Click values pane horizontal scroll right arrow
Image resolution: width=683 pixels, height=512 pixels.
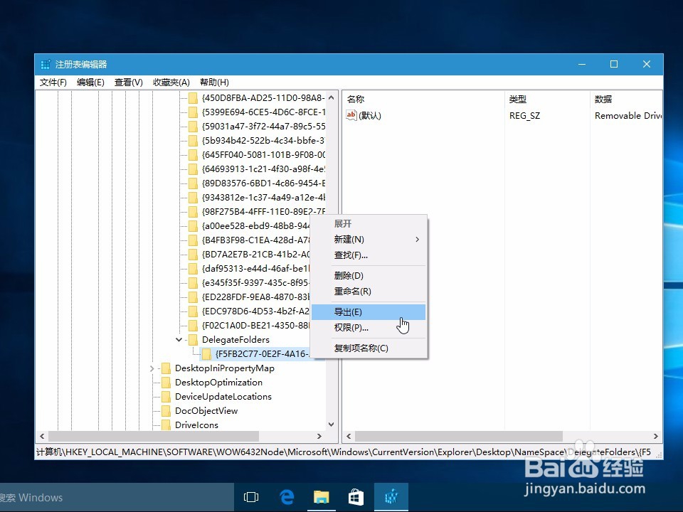click(655, 436)
